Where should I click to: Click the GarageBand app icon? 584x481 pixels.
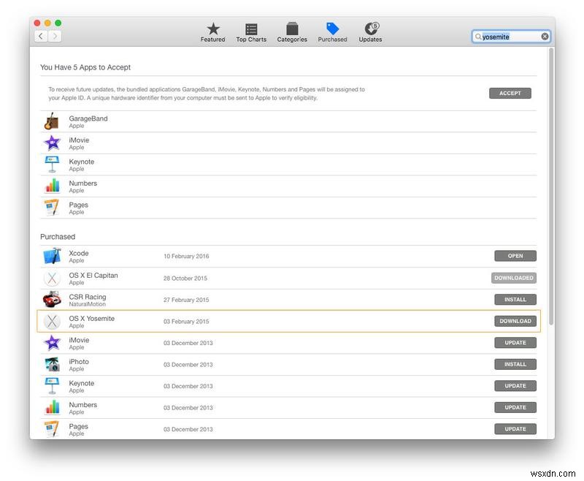[x=52, y=121]
